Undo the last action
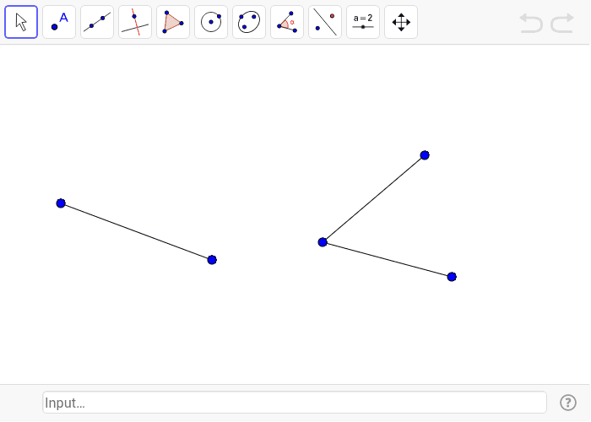This screenshot has width=591, height=422. (x=531, y=23)
